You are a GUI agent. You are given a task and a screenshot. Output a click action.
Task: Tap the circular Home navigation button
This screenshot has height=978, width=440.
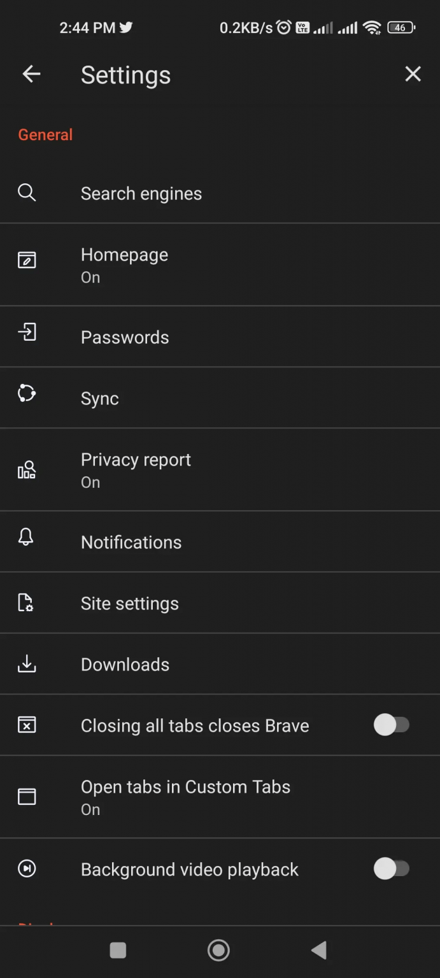click(x=218, y=950)
